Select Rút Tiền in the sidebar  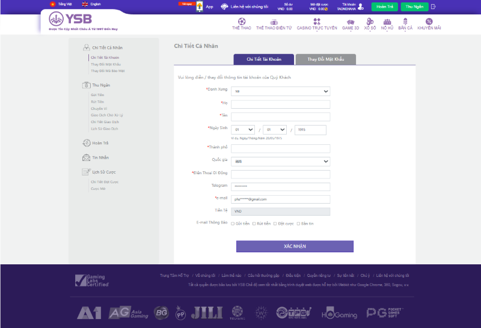tap(97, 102)
